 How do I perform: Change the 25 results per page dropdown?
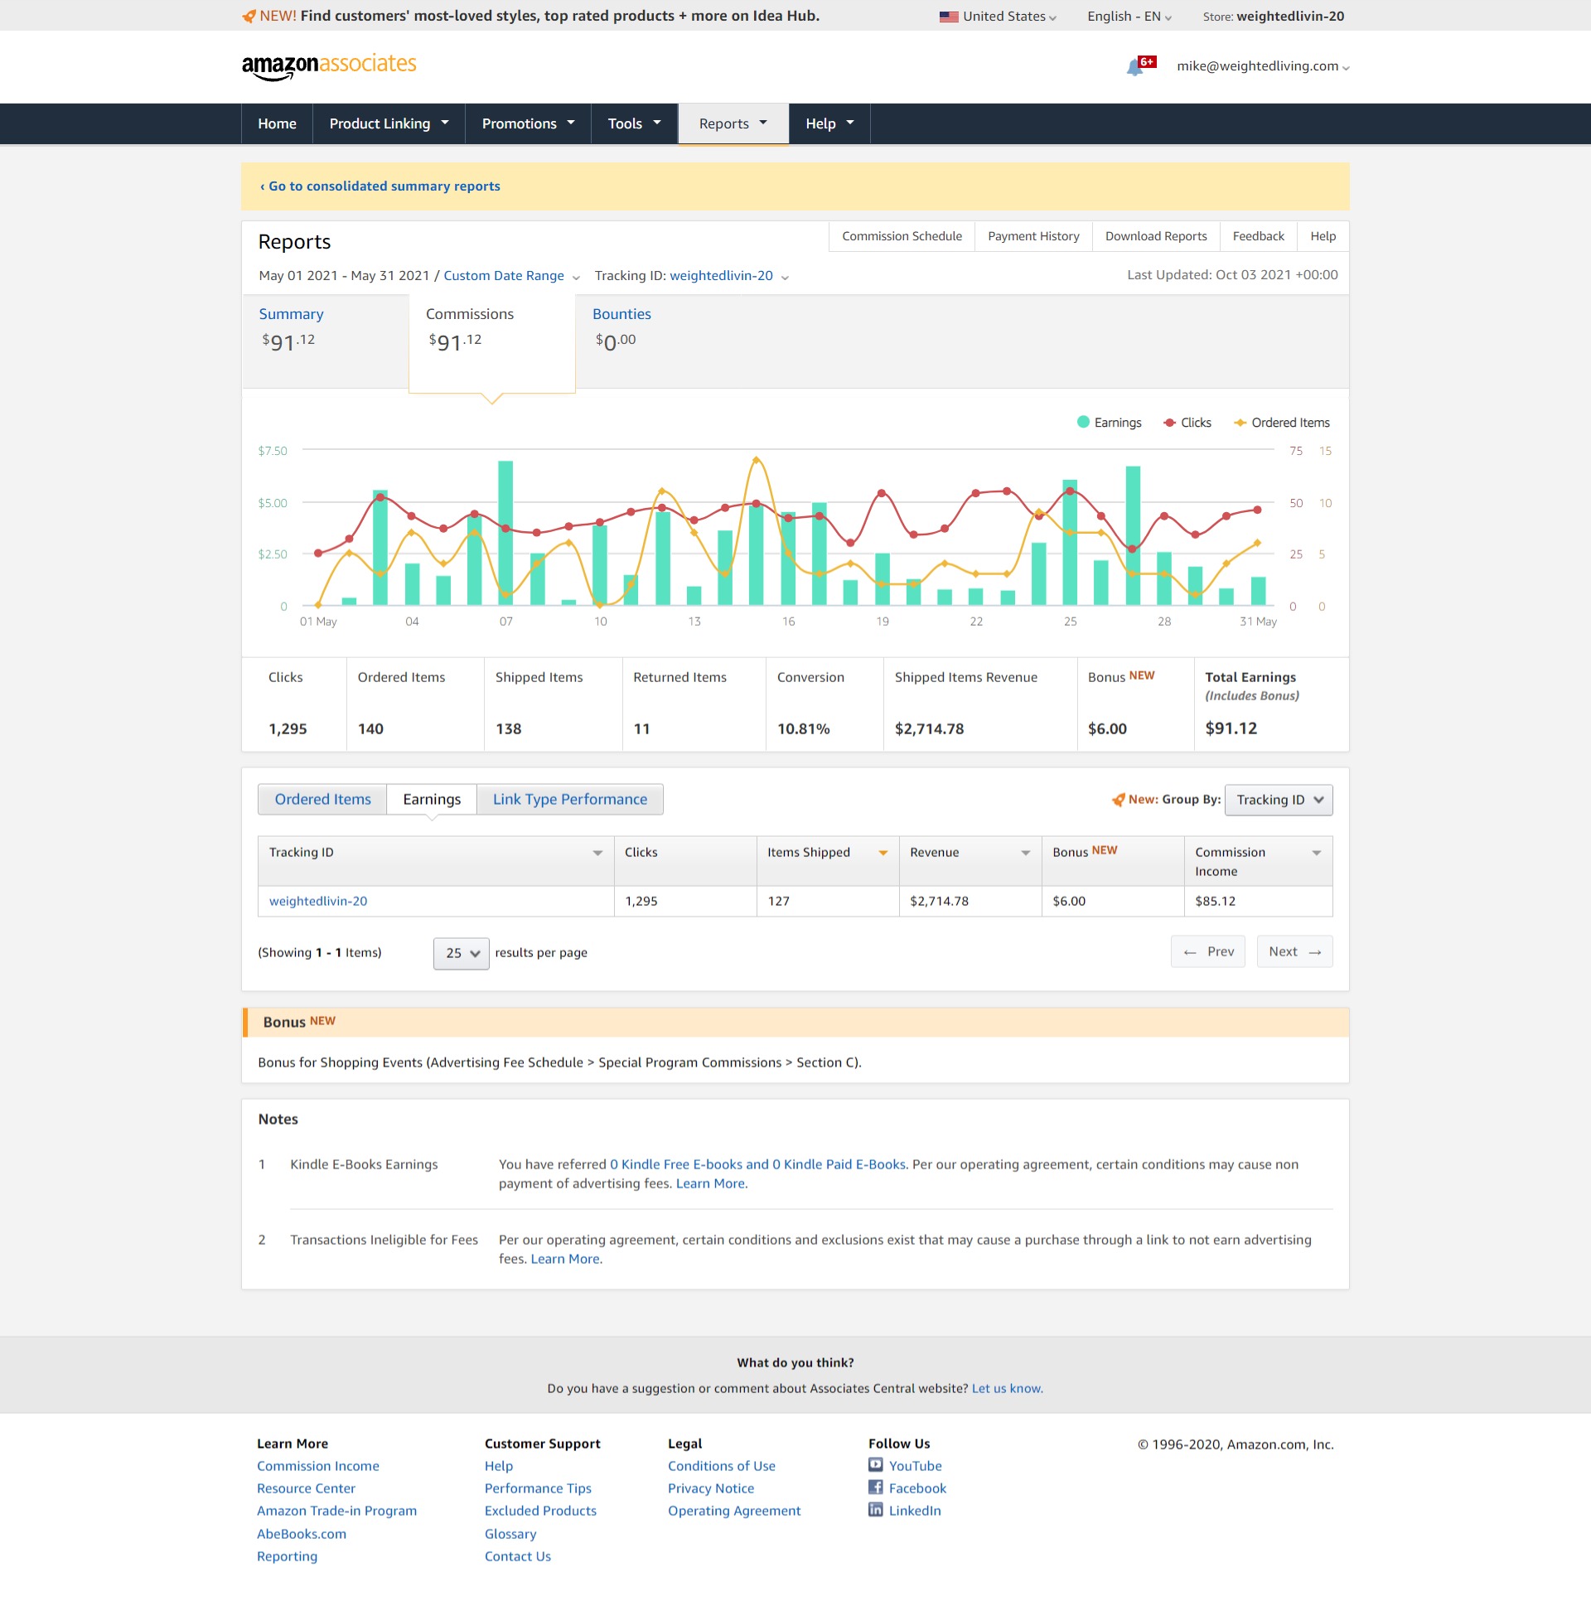(462, 953)
